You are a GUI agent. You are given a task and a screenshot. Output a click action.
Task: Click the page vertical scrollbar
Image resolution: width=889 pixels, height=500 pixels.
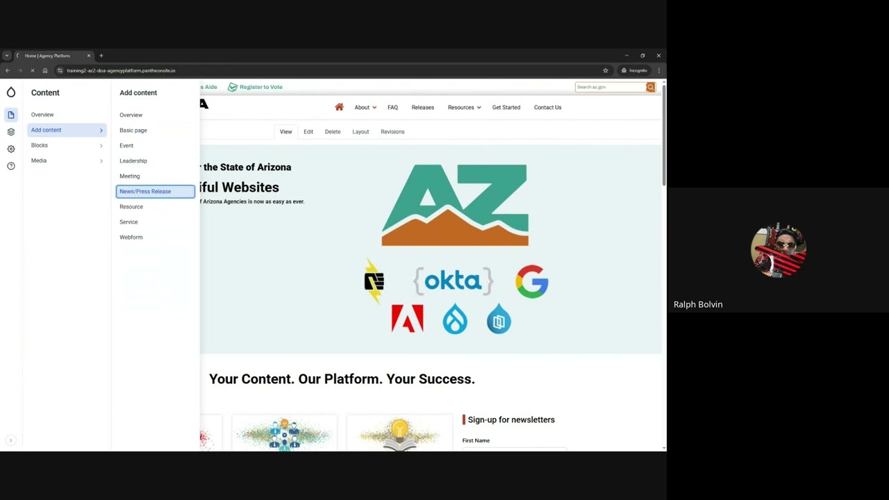664,135
